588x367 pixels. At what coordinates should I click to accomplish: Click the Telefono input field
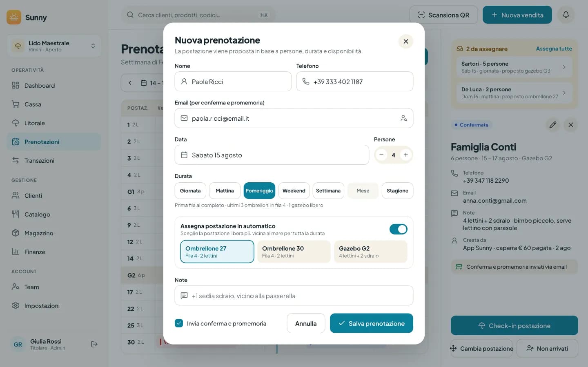coord(355,82)
